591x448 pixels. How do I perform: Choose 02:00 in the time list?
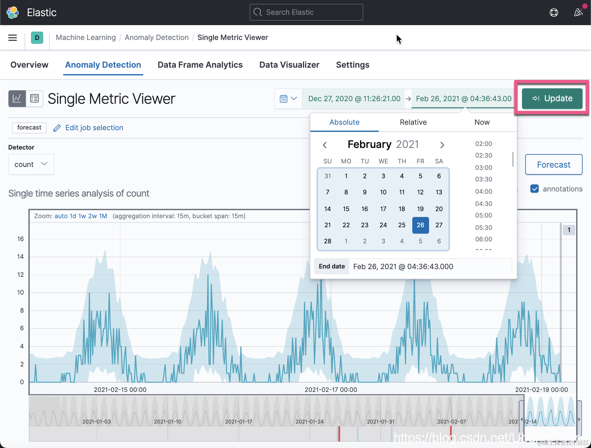pos(484,144)
